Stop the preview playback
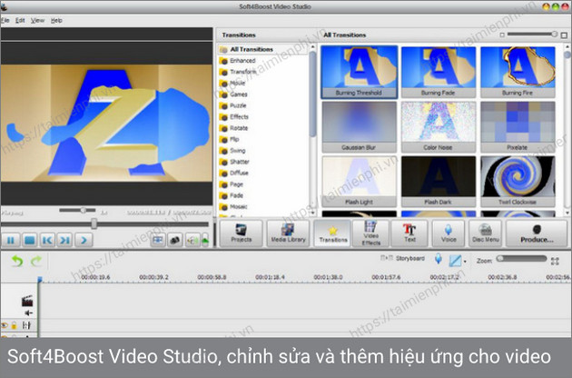The height and width of the screenshot is (378, 572). click(29, 240)
